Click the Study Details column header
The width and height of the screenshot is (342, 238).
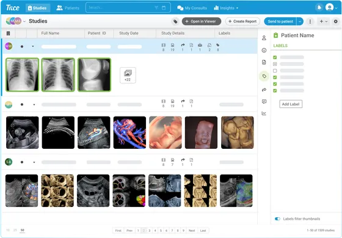(173, 33)
